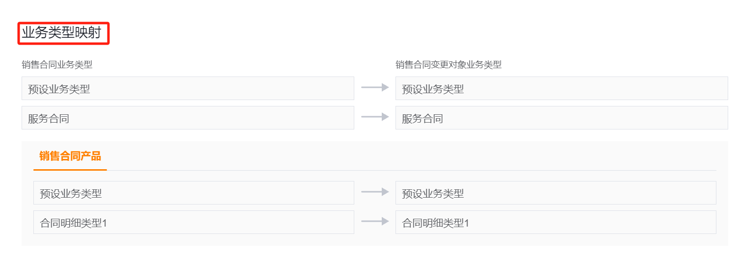The image size is (738, 257).
Task: Click arrow between 预设业务类型 fields under 销售合同产品
Action: (x=375, y=192)
